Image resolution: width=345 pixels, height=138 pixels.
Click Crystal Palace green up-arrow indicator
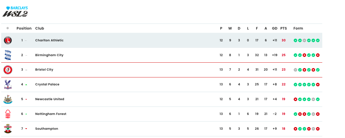[26, 85]
